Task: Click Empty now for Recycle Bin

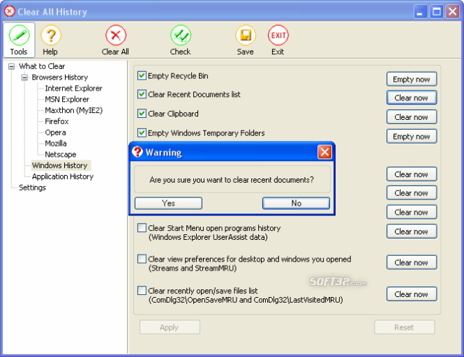Action: click(x=412, y=79)
